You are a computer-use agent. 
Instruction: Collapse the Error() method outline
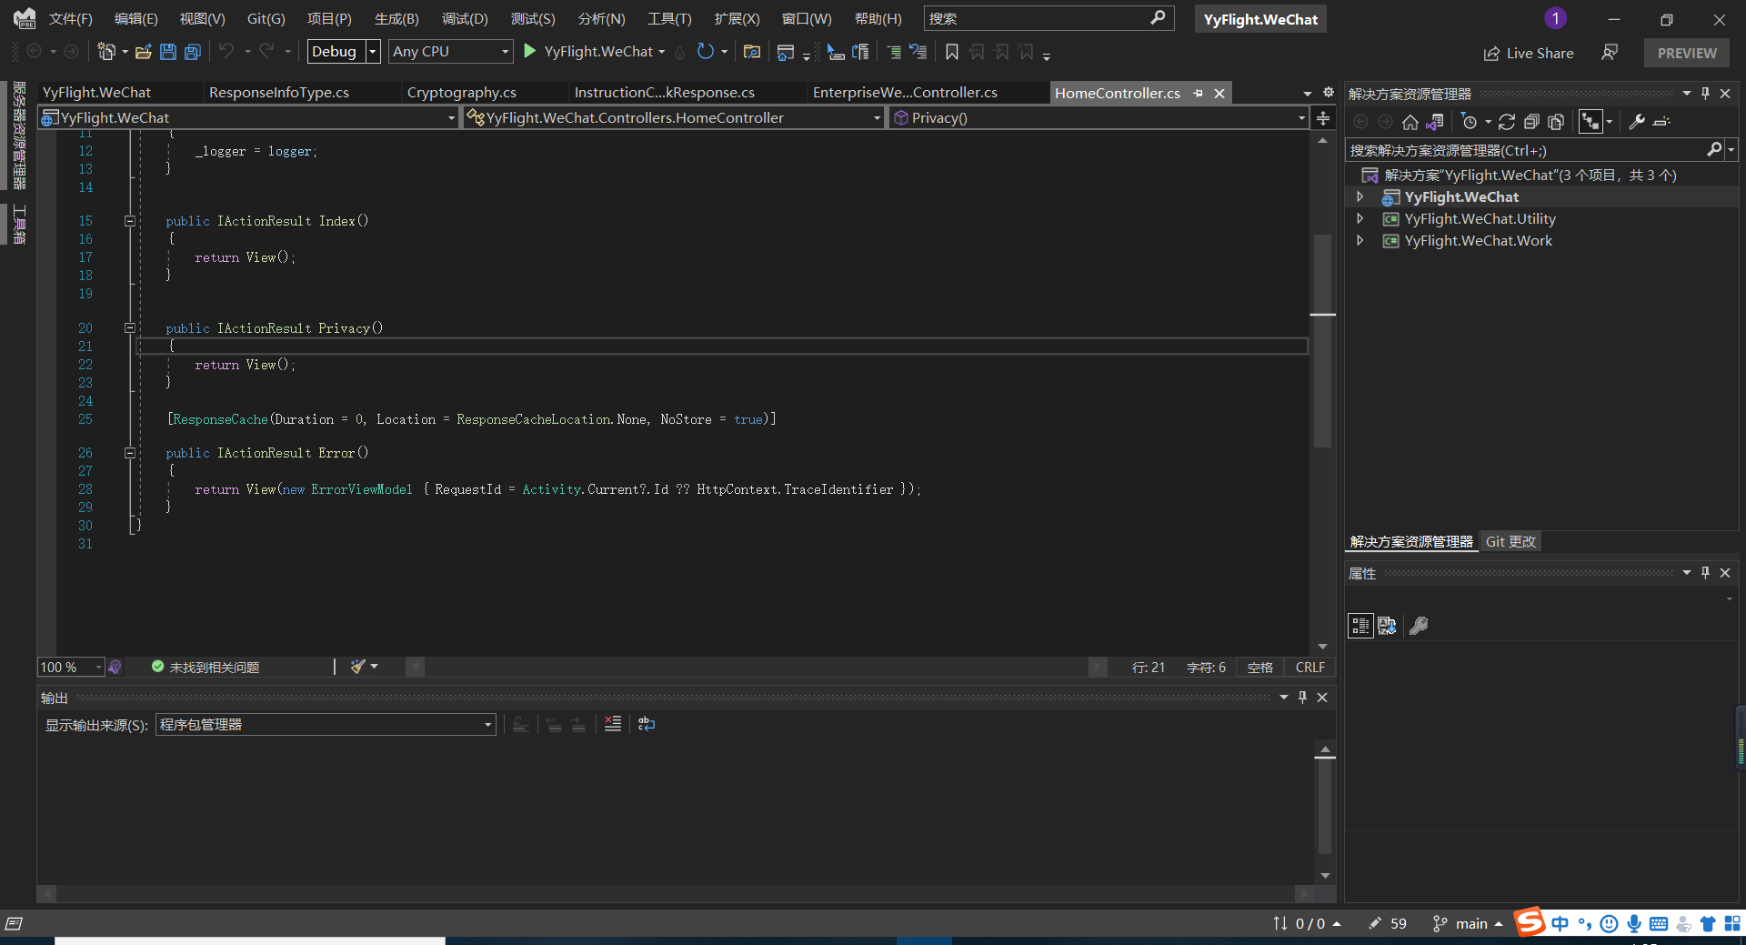click(x=130, y=453)
